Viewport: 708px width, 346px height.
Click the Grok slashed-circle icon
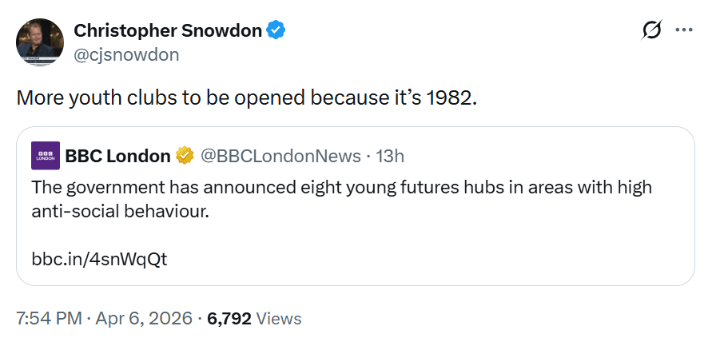[x=652, y=30]
